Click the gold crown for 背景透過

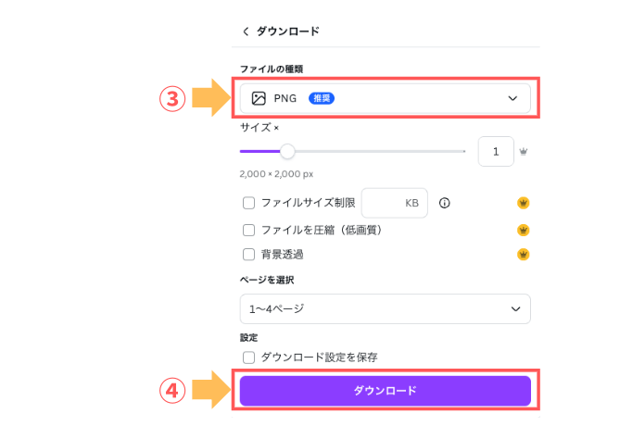coord(523,255)
